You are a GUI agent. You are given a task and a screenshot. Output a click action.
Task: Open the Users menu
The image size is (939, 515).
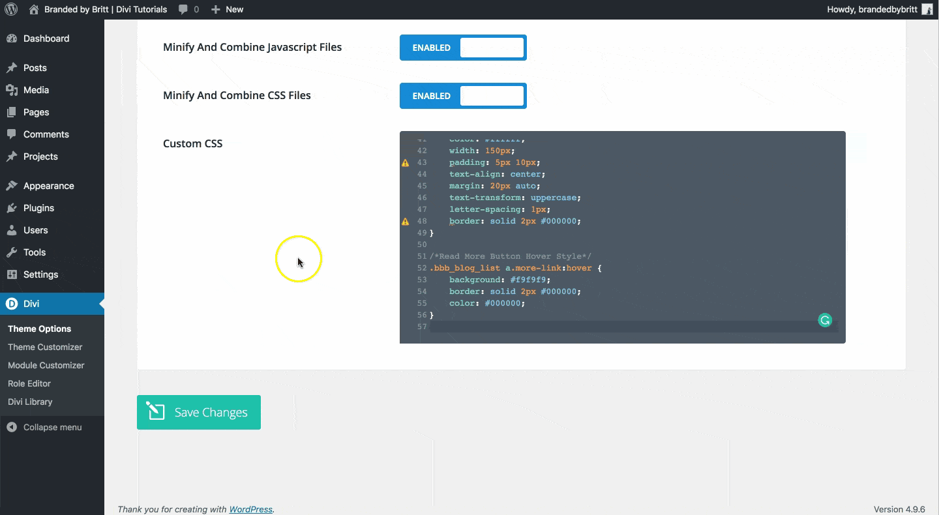pyautogui.click(x=52, y=230)
